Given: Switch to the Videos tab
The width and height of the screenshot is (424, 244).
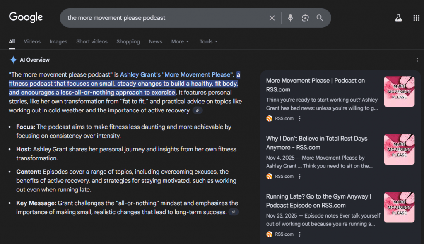Looking at the screenshot, I should click(x=32, y=41).
